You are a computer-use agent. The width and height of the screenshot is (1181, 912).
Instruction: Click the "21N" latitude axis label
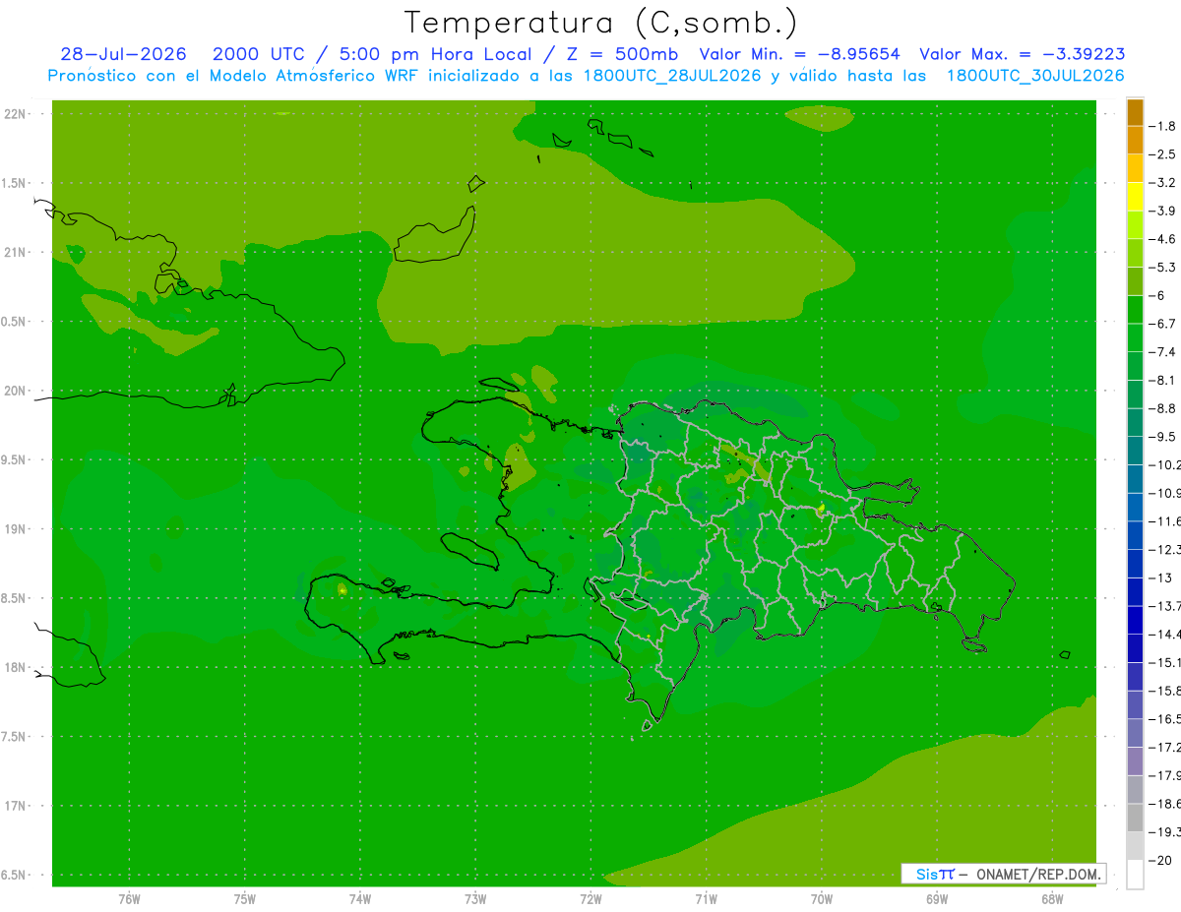coord(17,253)
